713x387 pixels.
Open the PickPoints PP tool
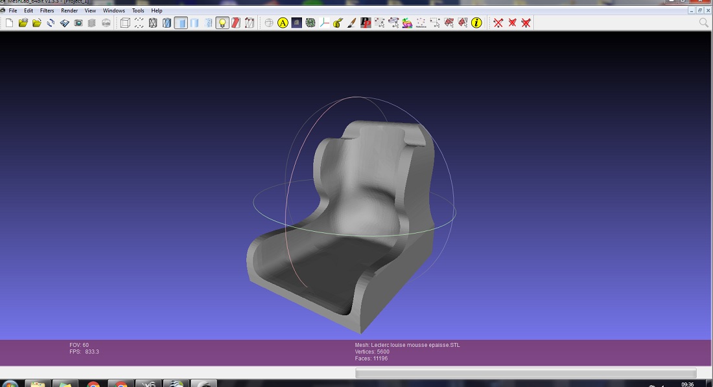366,23
